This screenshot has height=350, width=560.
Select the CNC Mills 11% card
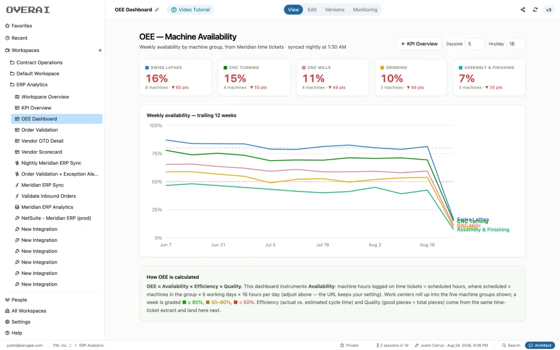point(332,77)
